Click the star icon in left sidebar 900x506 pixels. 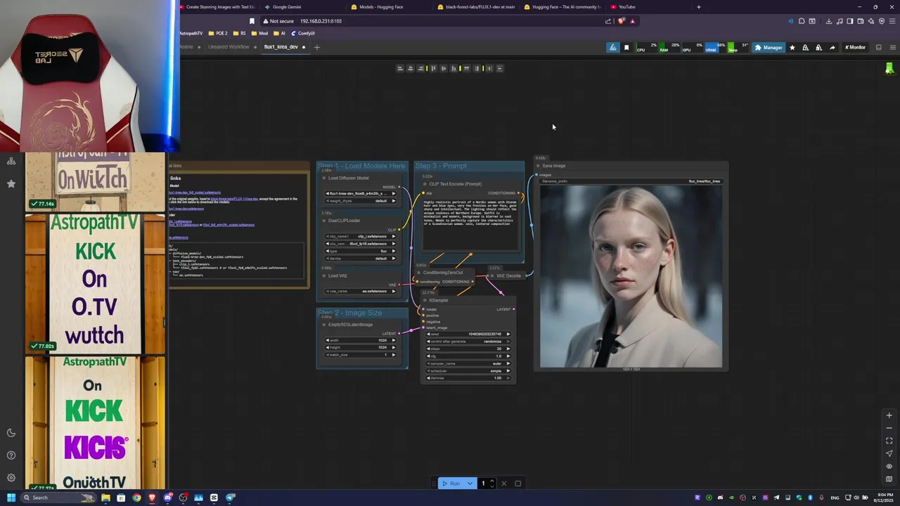point(11,183)
